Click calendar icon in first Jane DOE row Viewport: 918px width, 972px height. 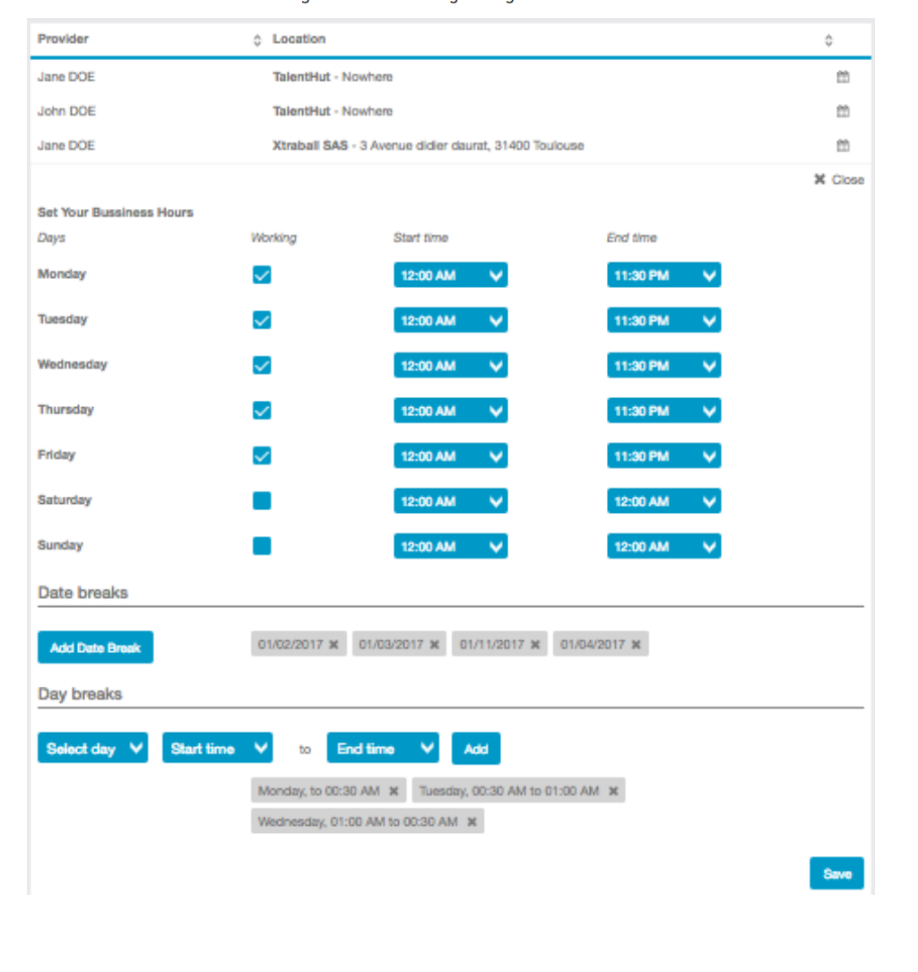(843, 77)
